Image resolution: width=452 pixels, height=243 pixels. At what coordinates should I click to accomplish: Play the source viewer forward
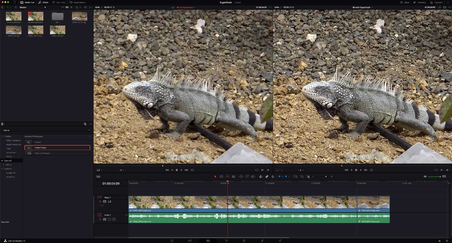tap(182, 170)
